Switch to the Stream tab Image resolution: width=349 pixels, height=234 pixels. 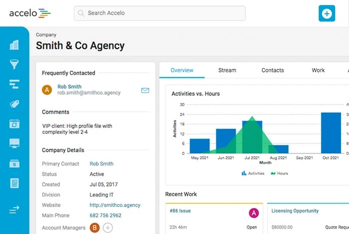point(227,70)
